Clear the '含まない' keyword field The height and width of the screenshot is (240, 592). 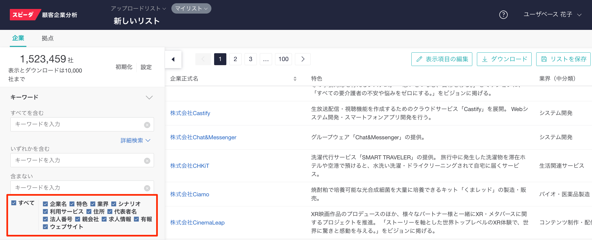pos(147,188)
